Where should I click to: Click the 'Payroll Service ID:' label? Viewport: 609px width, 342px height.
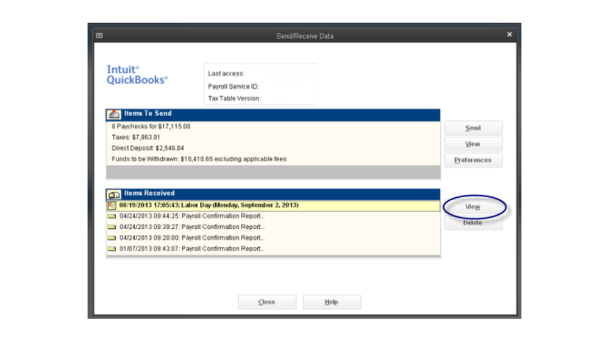tap(233, 86)
